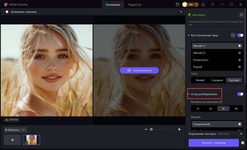Viewport: 247px width, 150px height.
Task: Click the Добавлять button
Action: pos(12,130)
